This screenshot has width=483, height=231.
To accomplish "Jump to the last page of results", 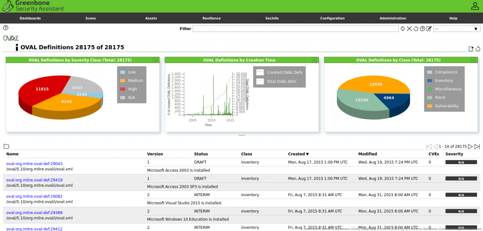I will click(477, 147).
